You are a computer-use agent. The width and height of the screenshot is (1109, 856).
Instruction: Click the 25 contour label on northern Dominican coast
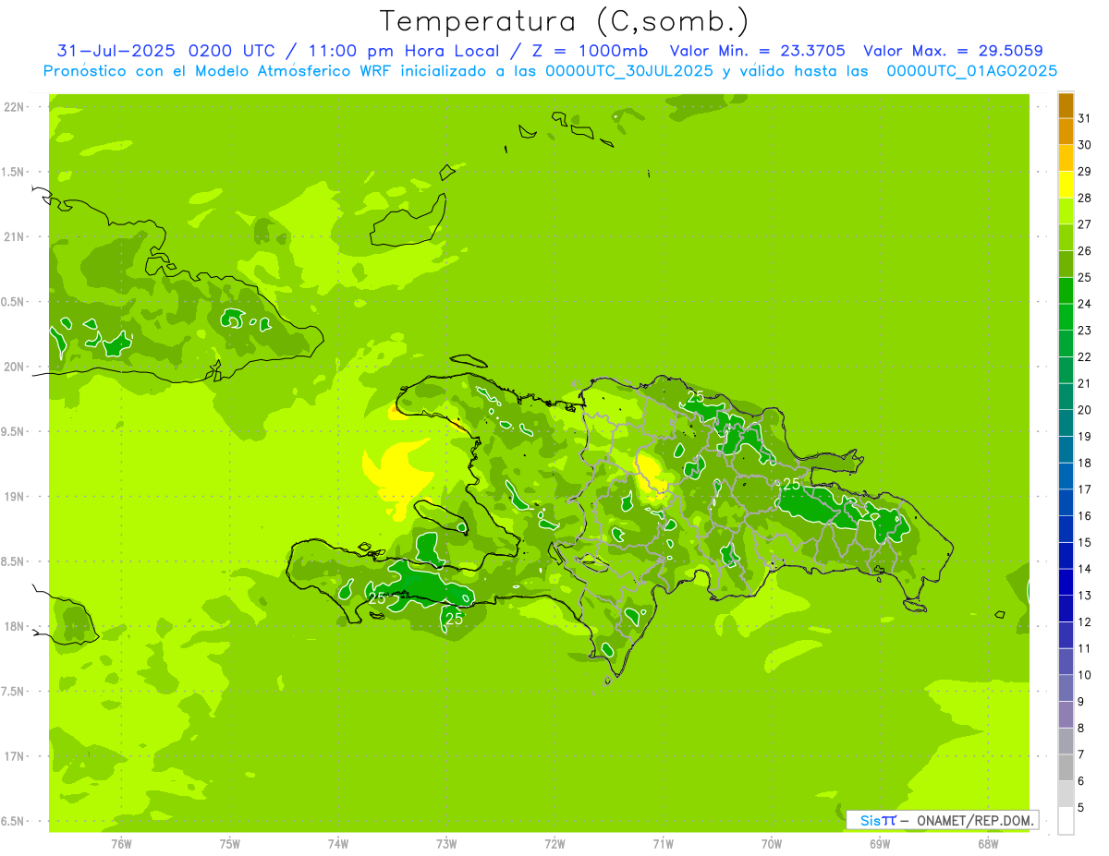[x=696, y=397]
